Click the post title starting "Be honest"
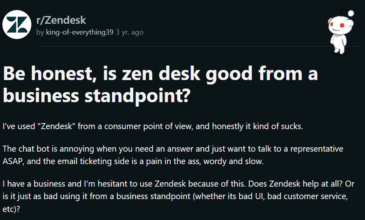The height and width of the screenshot is (220, 365). point(160,74)
